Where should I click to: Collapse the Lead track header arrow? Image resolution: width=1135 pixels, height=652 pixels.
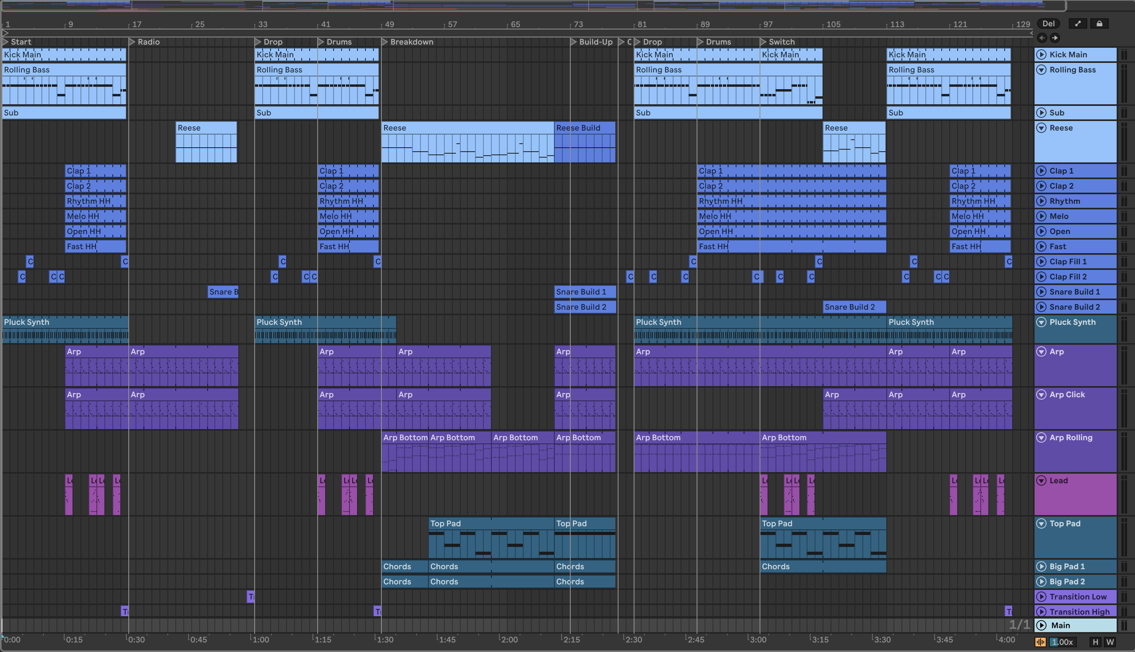tap(1041, 480)
